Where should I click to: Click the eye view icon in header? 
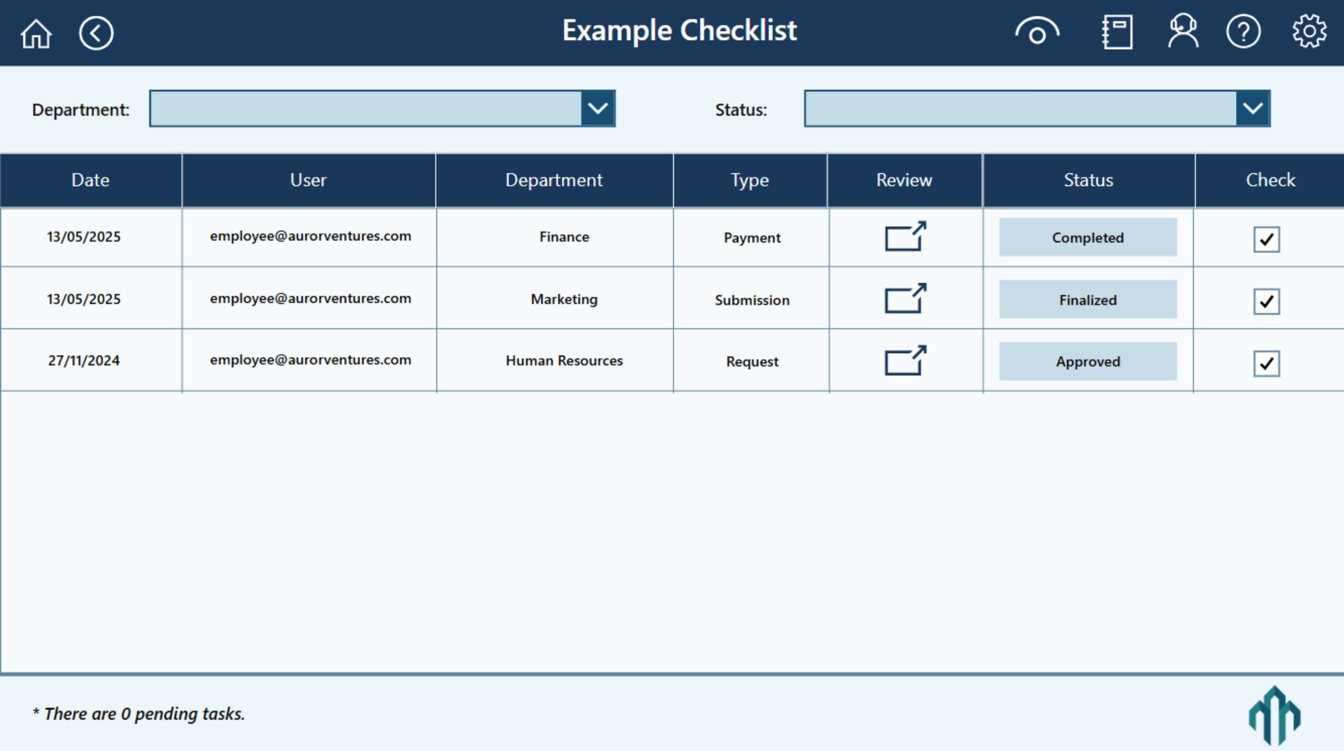pyautogui.click(x=1037, y=32)
